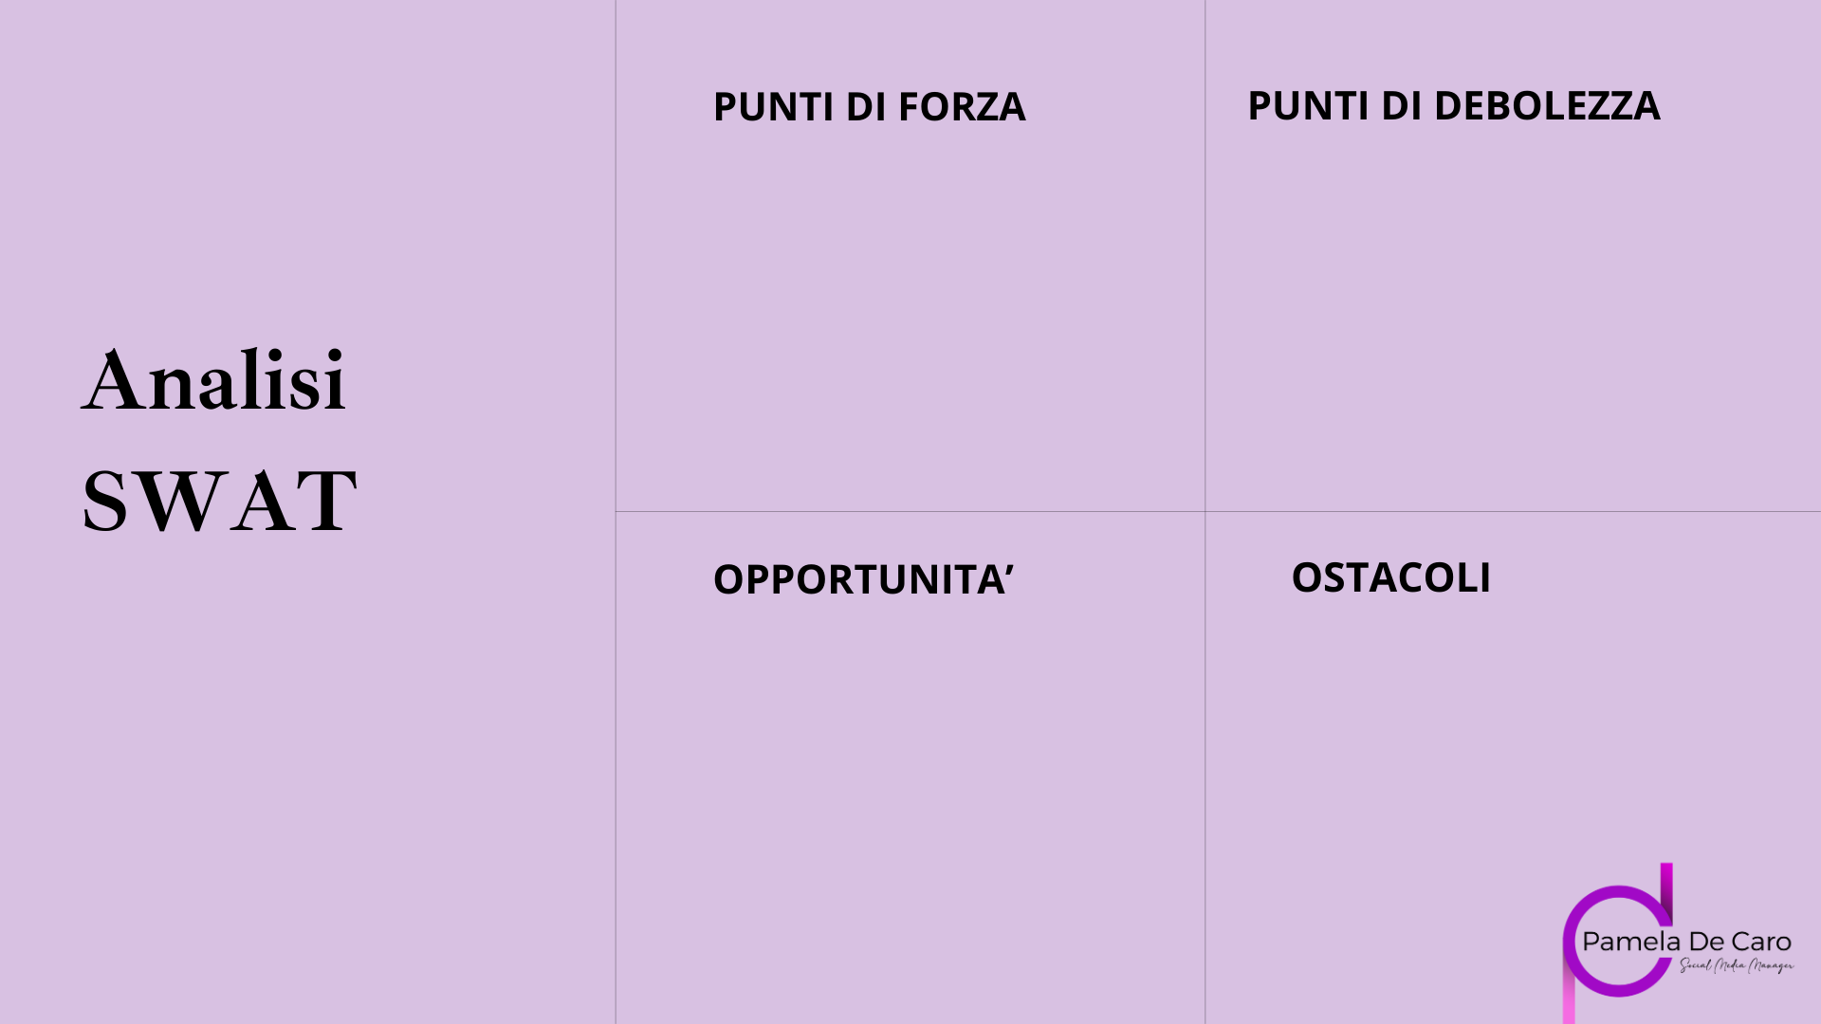Screen dimensions: 1821x1024
Task: Select the horizontal divider between Forza and Opportunita'
Action: (x=910, y=511)
